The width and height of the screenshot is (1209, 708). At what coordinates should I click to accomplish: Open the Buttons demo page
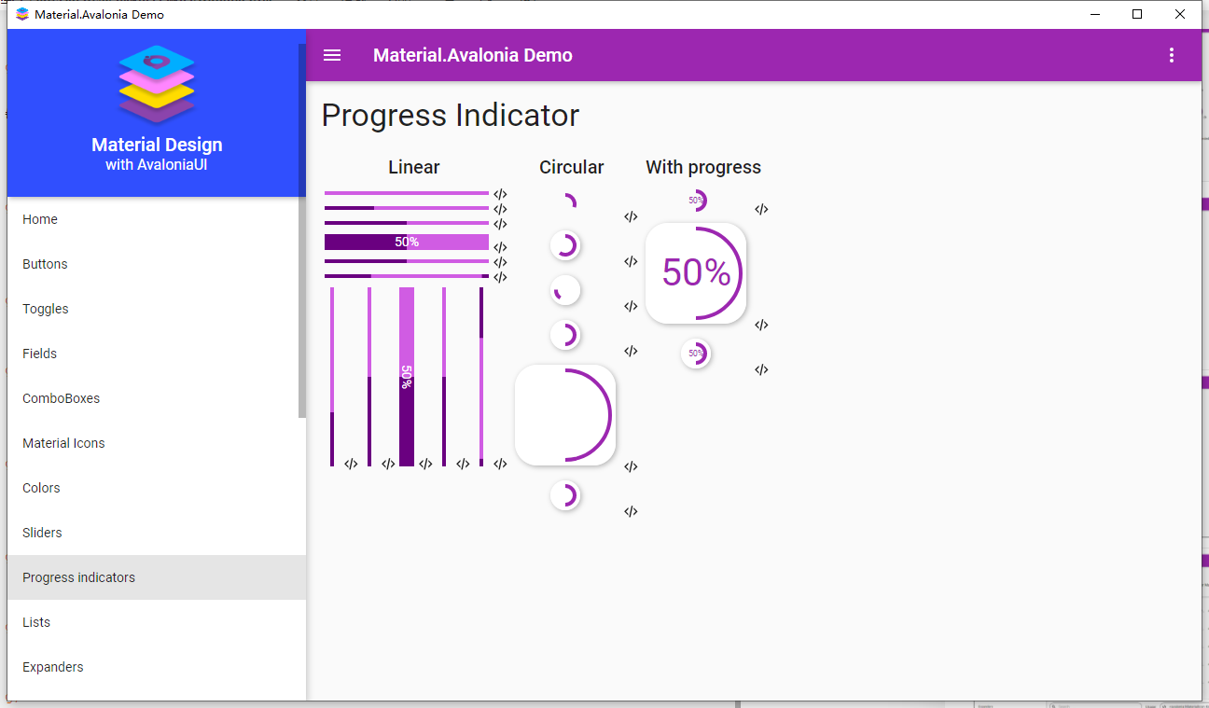click(156, 264)
